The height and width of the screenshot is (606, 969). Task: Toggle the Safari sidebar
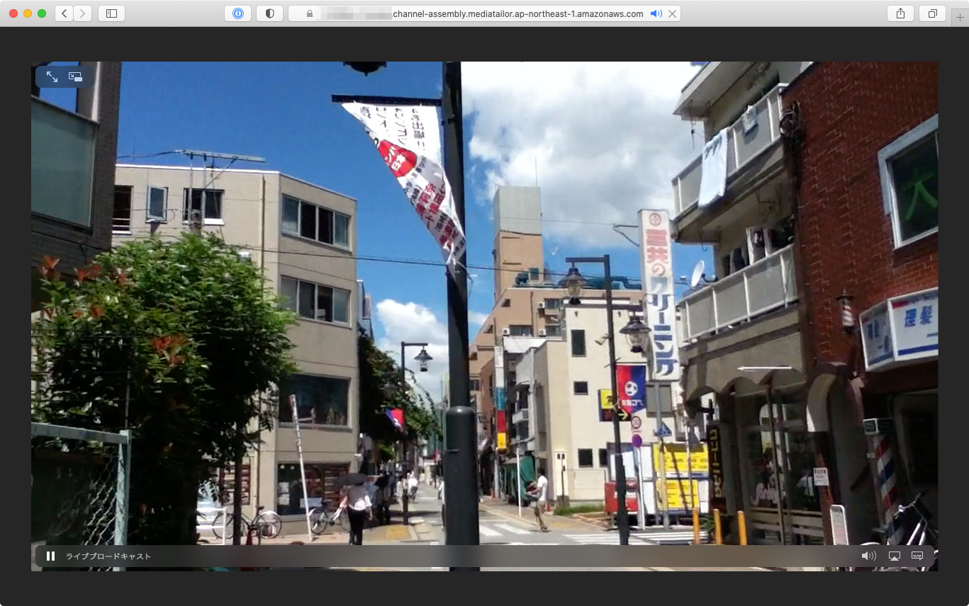pos(112,13)
